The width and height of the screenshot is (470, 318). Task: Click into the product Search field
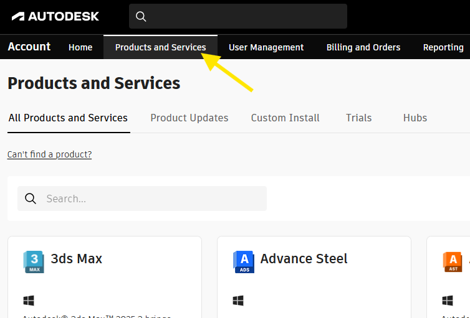pos(150,199)
